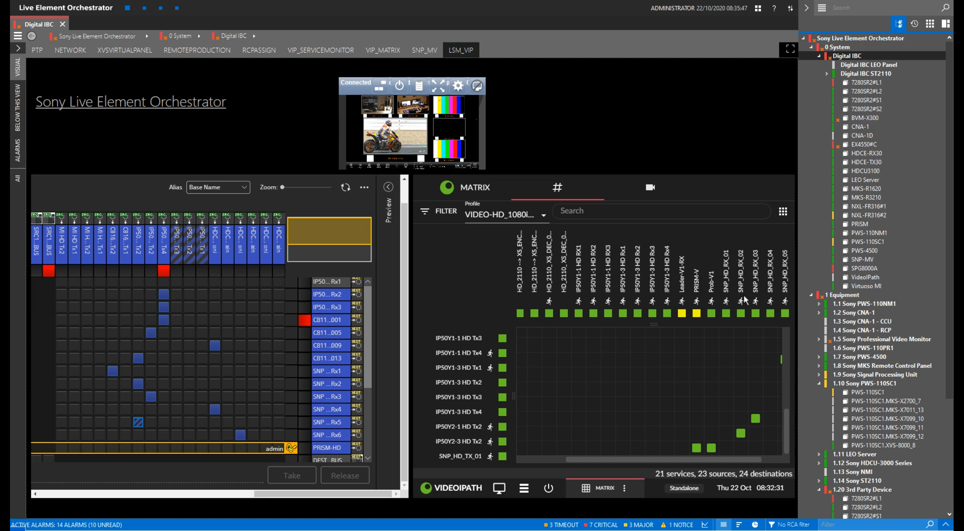Image resolution: width=964 pixels, height=531 pixels.
Task: Toggle fullscreen for the visual view
Action: (x=790, y=49)
